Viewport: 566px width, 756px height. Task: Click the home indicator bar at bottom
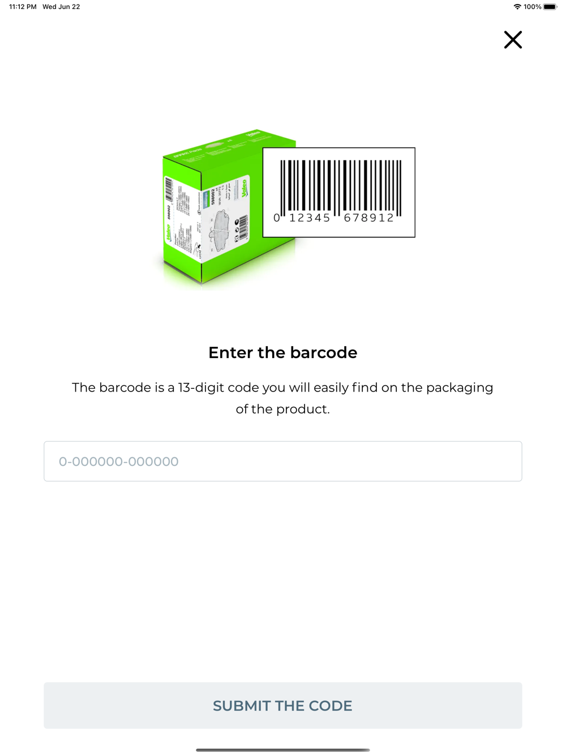[x=283, y=750]
